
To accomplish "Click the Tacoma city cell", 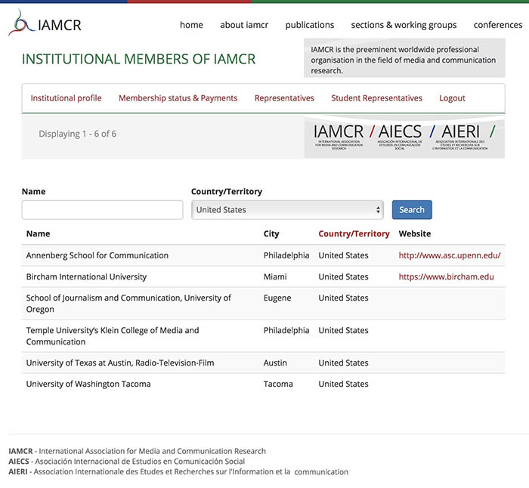I will click(278, 384).
